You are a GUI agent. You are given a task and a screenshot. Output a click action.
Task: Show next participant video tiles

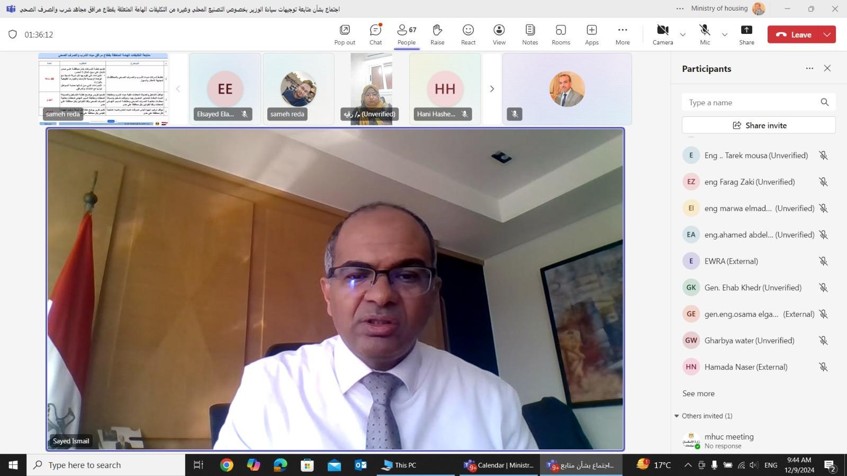click(492, 89)
